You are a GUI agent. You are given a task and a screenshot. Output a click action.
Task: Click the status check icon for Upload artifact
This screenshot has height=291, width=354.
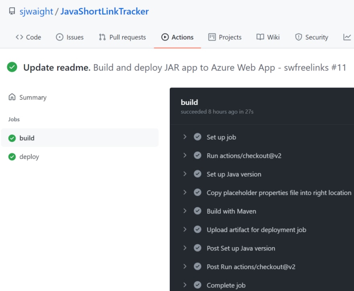click(198, 229)
